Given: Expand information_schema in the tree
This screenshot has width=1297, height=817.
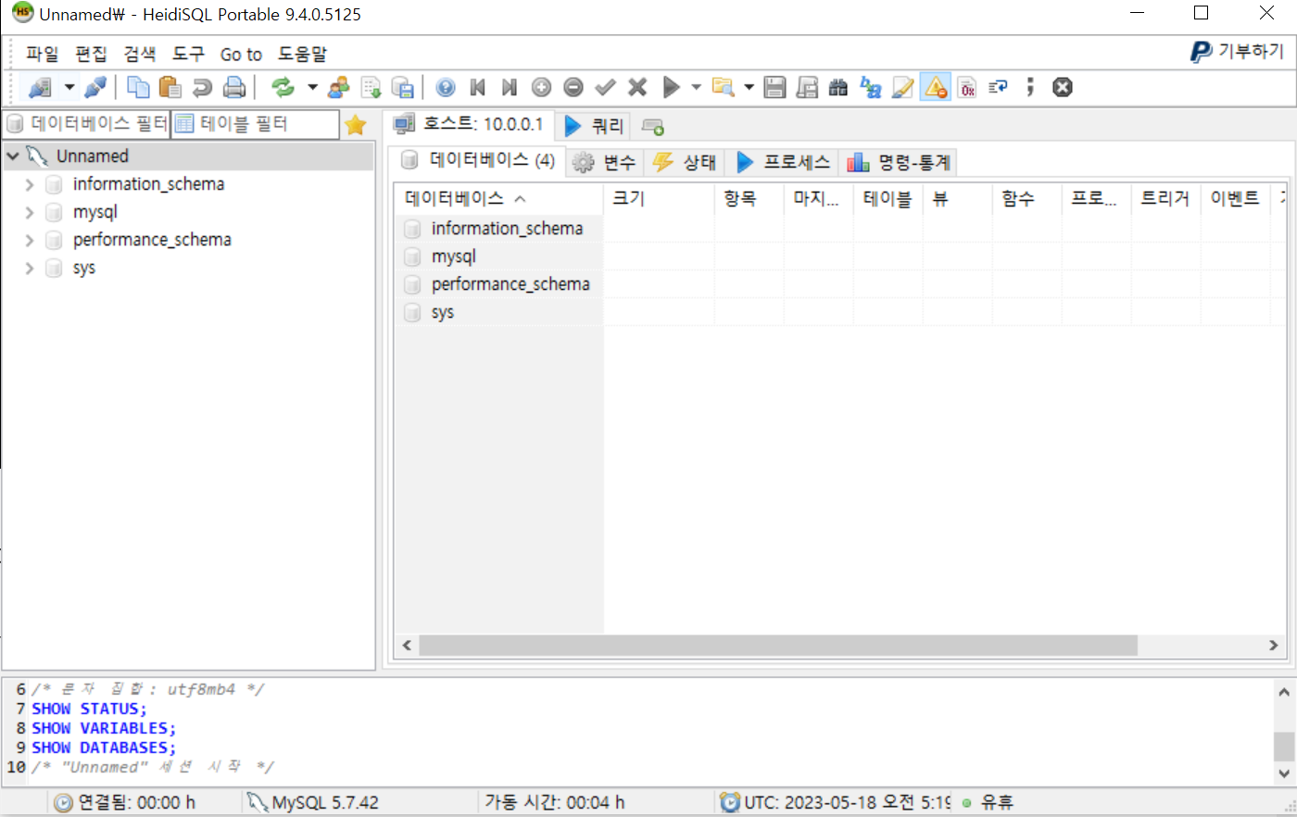Looking at the screenshot, I should [30, 184].
